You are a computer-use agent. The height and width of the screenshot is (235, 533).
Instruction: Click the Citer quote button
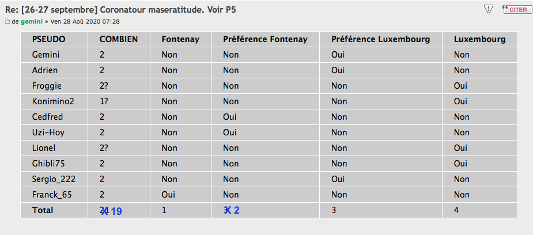click(x=516, y=9)
